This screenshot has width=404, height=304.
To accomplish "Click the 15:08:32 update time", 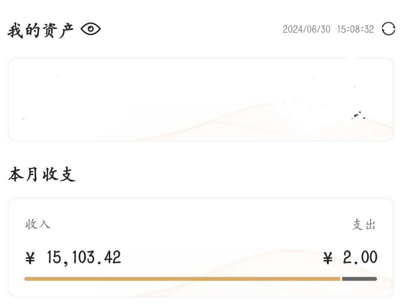I will point(355,29).
